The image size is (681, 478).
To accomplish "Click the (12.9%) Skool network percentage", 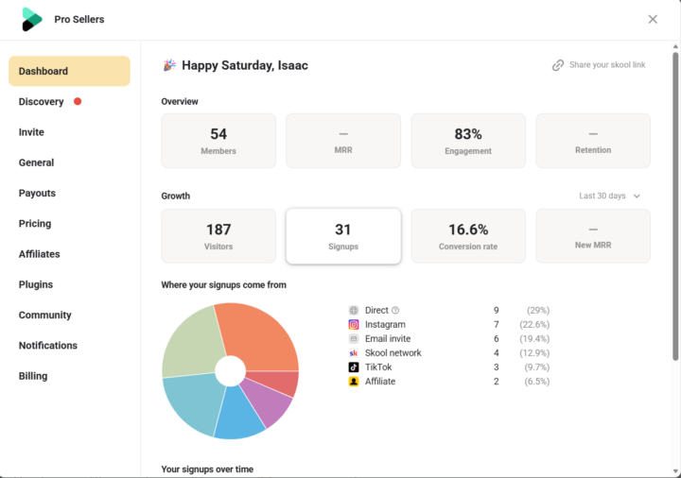I will [534, 353].
